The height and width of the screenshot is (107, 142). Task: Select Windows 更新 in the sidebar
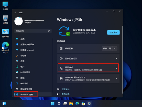[33, 94]
